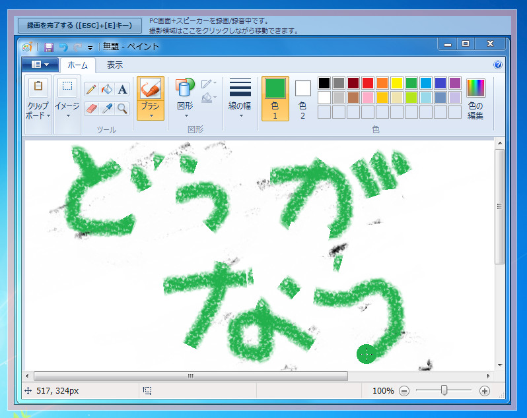
Task: Click the Line width icon
Action: (x=240, y=87)
